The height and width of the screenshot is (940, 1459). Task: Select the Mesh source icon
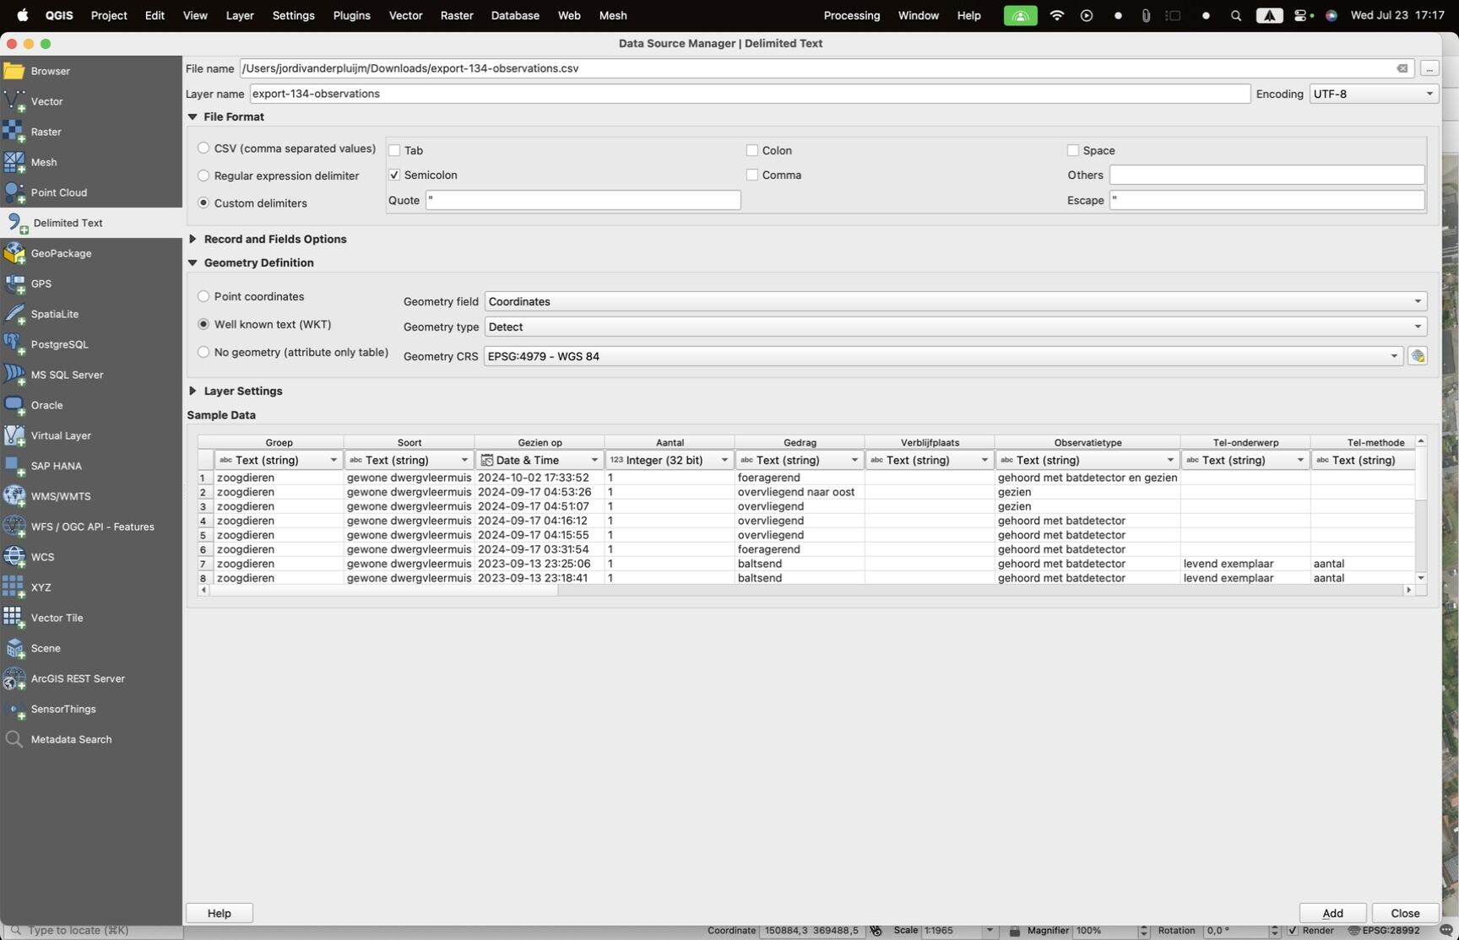click(x=14, y=162)
